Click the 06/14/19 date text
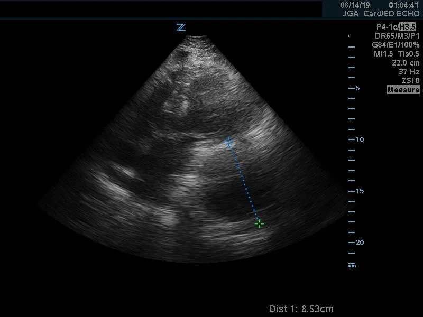The image size is (423, 317). point(355,5)
